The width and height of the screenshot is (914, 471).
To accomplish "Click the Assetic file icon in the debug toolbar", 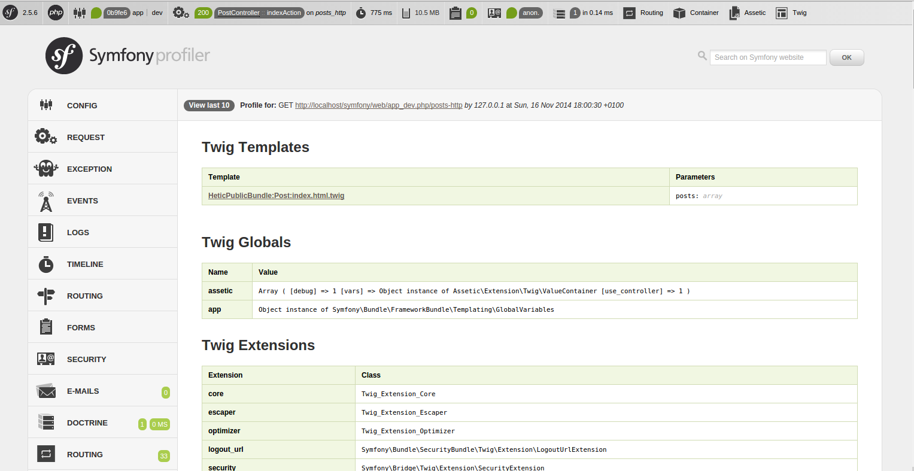I will coord(734,13).
